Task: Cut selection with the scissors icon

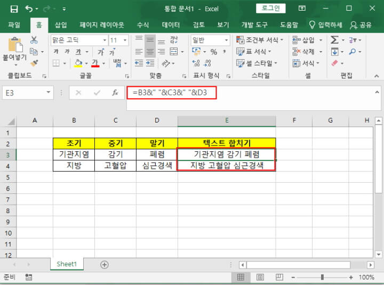Action: point(34,40)
